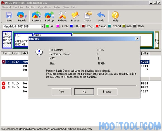162x131 pixels.
Task: Open the Browse folder icon in toolbar
Action: 75,17
